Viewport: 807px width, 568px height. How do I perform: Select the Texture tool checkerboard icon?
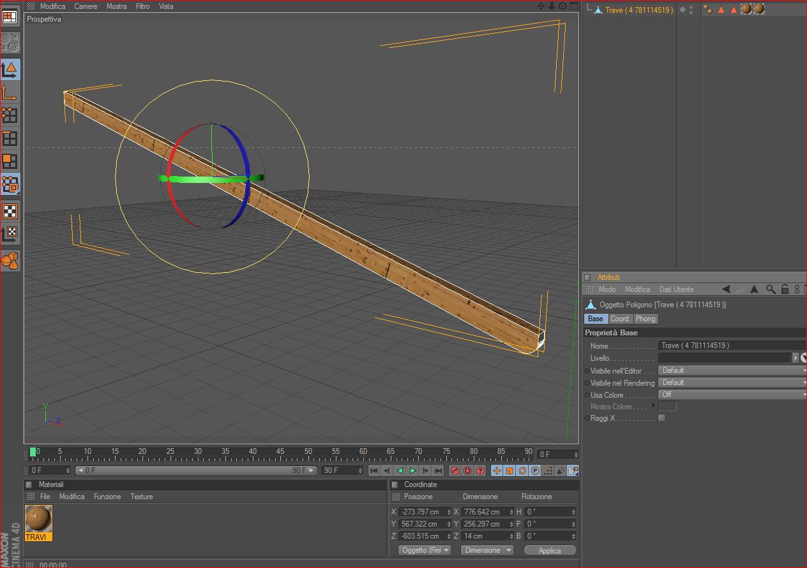click(x=10, y=211)
